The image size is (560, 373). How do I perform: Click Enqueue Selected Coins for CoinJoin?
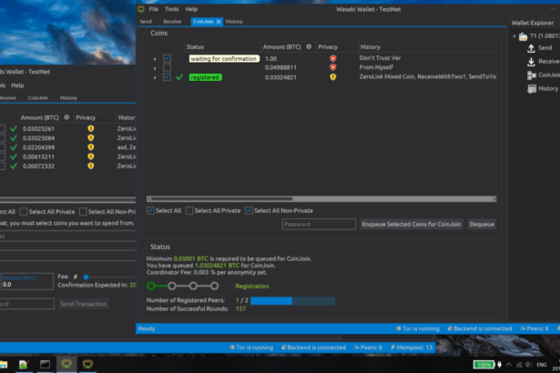pyautogui.click(x=412, y=224)
